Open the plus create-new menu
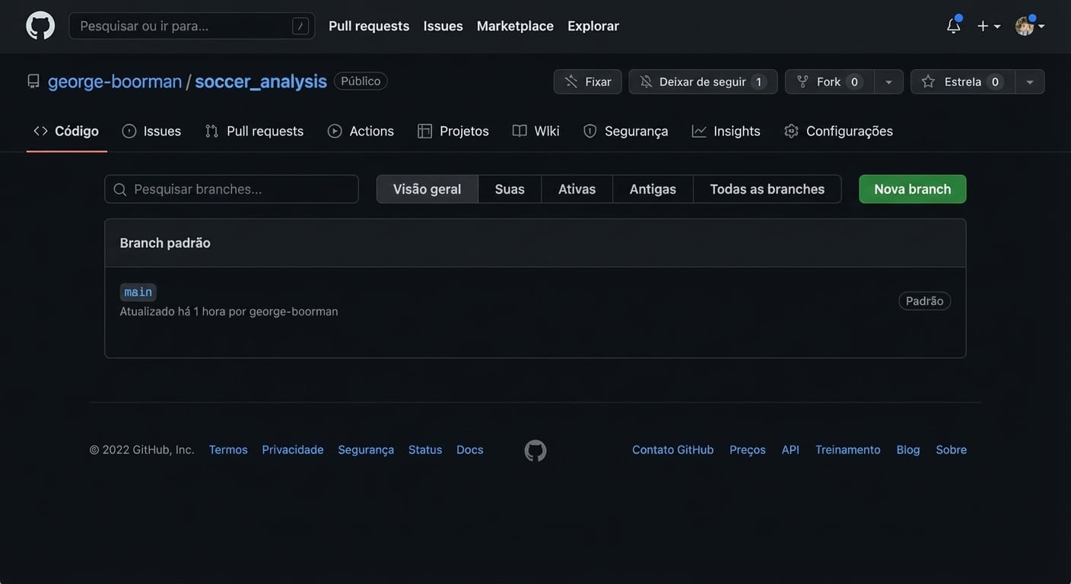Image resolution: width=1071 pixels, height=584 pixels. pos(989,26)
